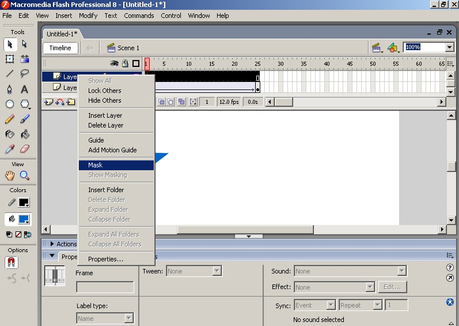Open the Edit Symbols icon
This screenshot has height=326, width=459.
[x=393, y=48]
